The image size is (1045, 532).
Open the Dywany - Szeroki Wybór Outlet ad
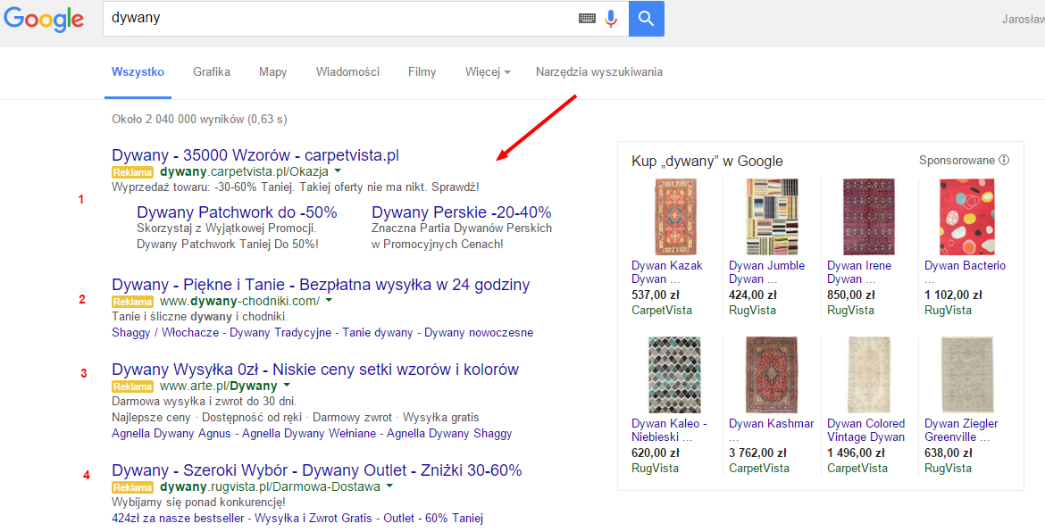(x=316, y=470)
